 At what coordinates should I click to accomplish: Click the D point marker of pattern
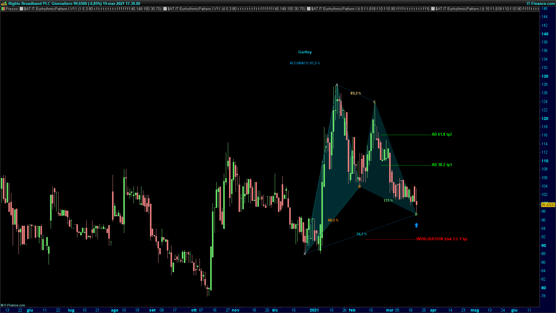point(416,214)
